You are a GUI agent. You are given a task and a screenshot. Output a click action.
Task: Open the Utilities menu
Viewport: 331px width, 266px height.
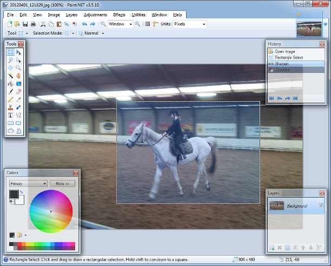[x=138, y=15]
